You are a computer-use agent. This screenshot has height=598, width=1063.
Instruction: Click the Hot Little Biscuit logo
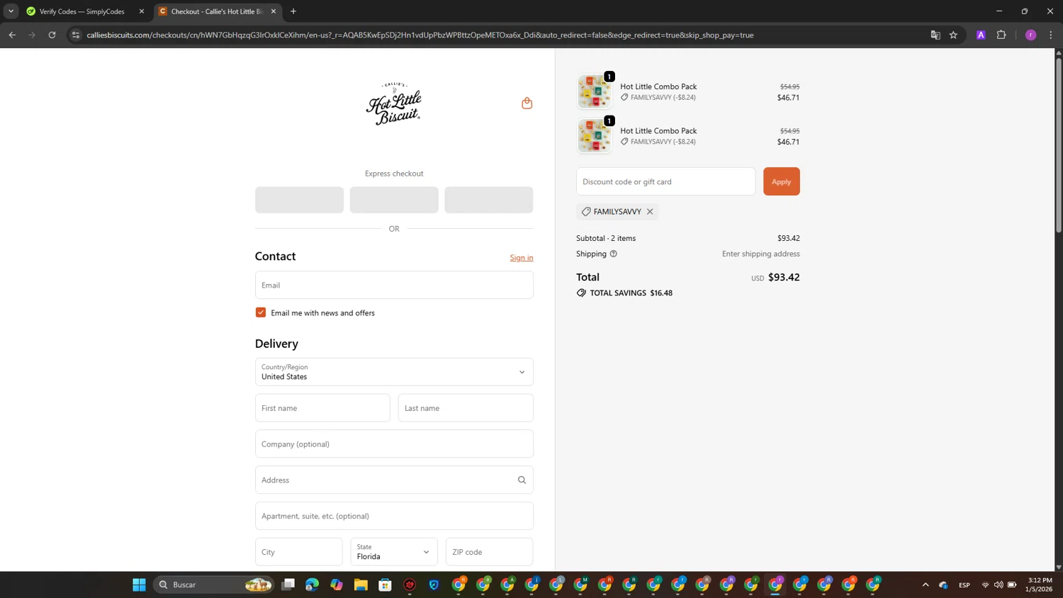pyautogui.click(x=394, y=103)
